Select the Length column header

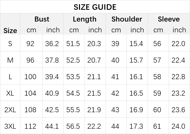(x=84, y=19)
